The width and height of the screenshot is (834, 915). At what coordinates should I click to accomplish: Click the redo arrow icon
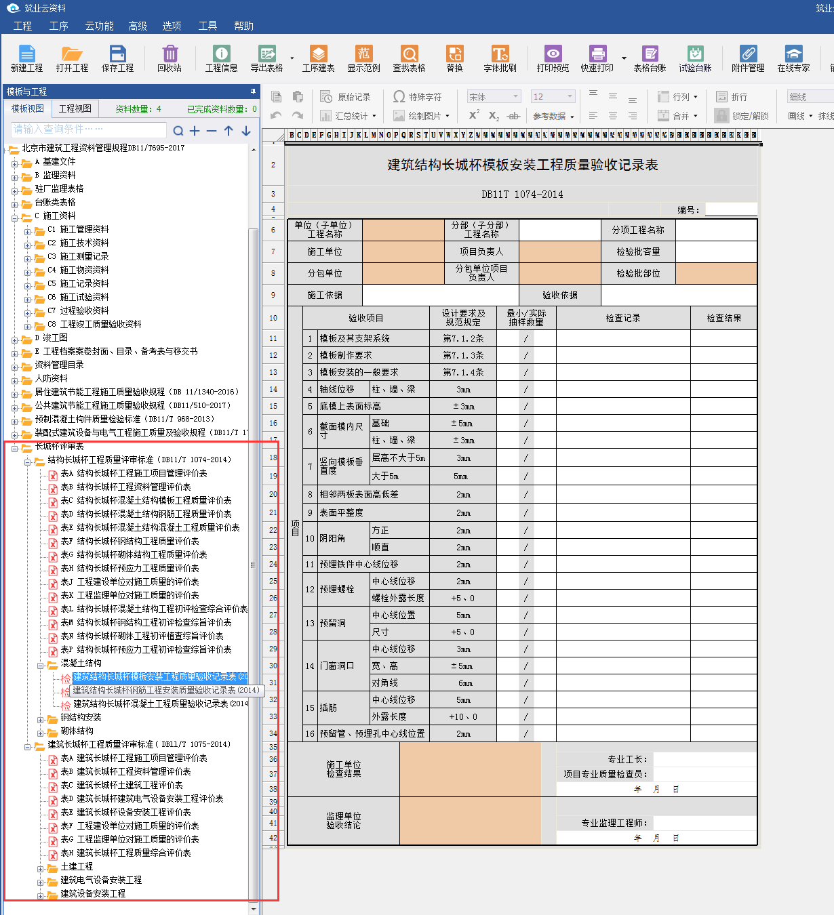[298, 116]
